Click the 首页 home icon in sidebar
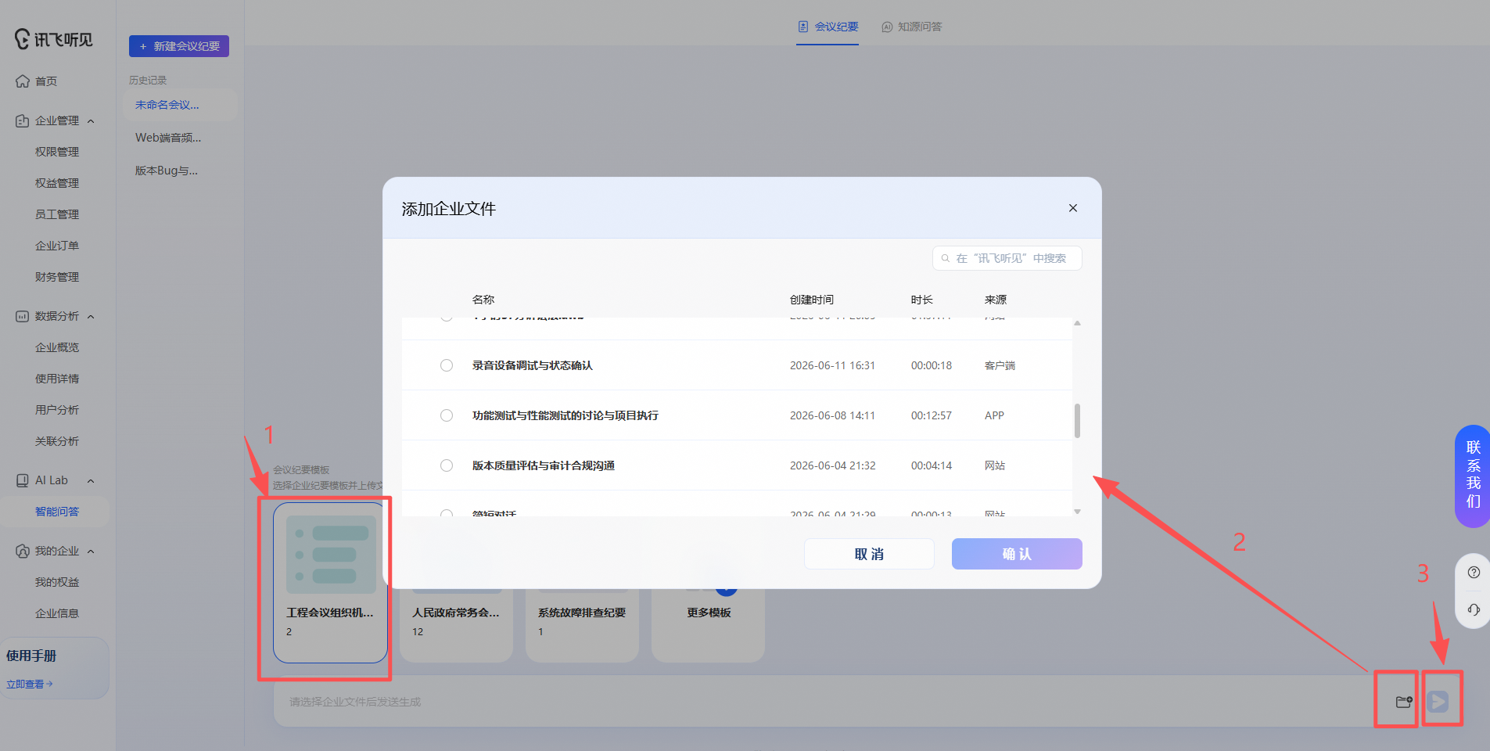The image size is (1490, 751). [x=22, y=81]
